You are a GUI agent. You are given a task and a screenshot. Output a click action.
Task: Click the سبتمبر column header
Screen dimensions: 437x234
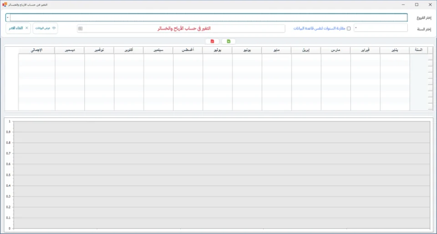(x=158, y=50)
